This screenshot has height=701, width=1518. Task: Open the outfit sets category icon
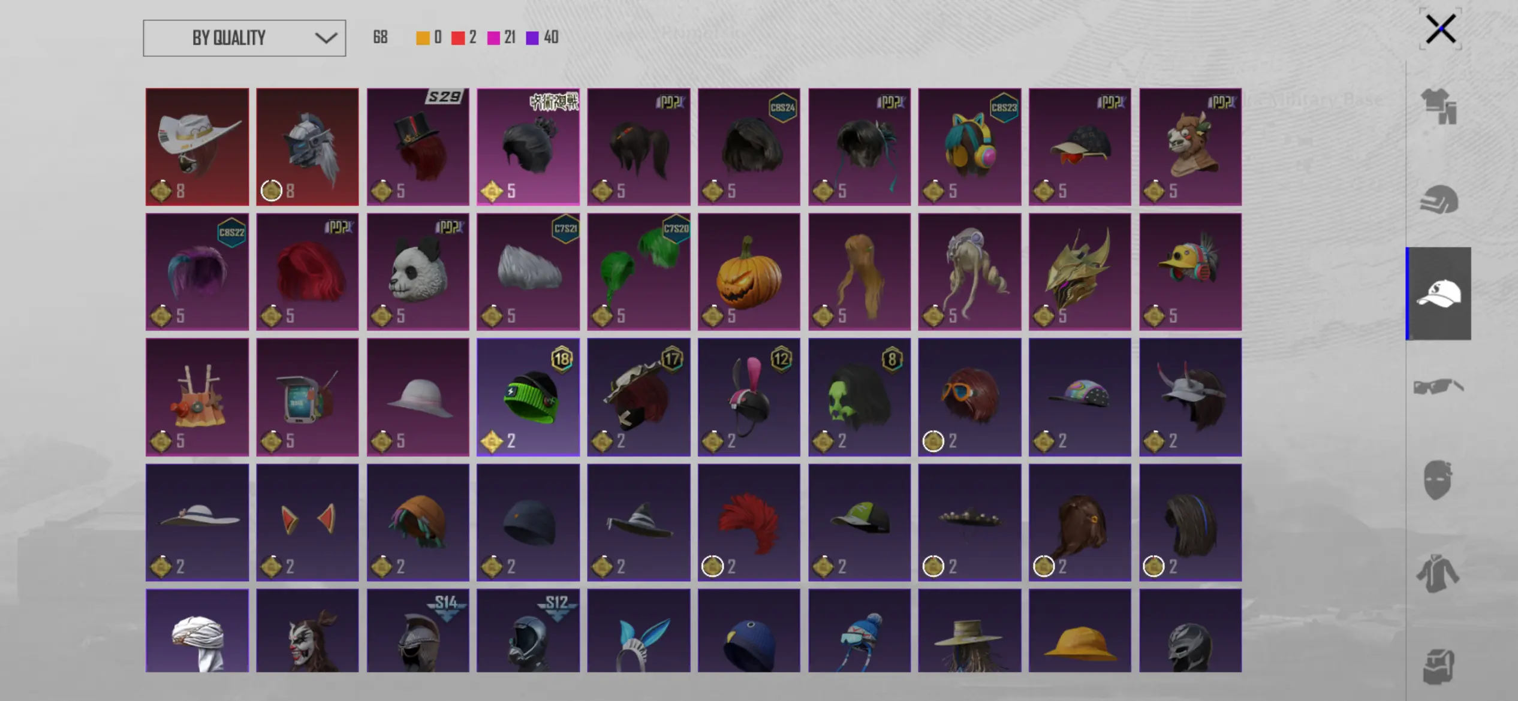1439,107
